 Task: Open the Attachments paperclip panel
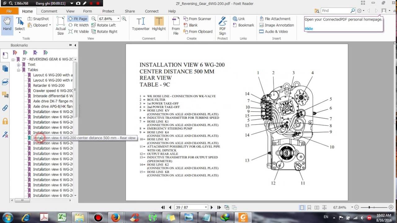coord(5,108)
